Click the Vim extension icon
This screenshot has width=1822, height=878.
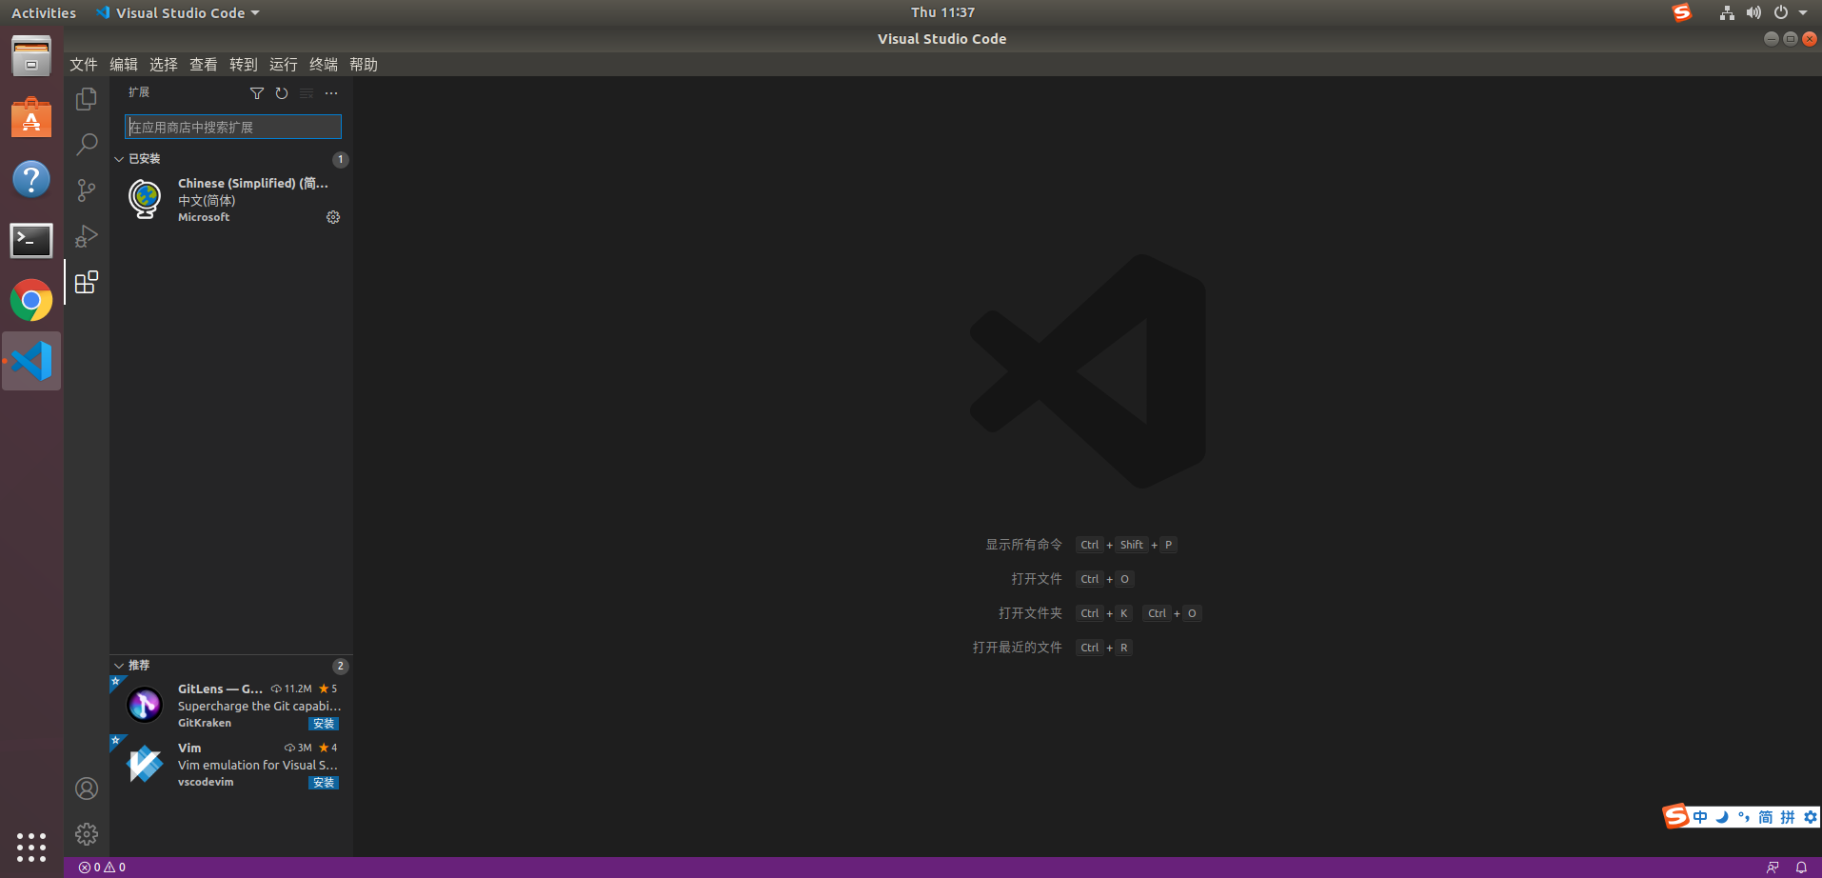pos(145,764)
